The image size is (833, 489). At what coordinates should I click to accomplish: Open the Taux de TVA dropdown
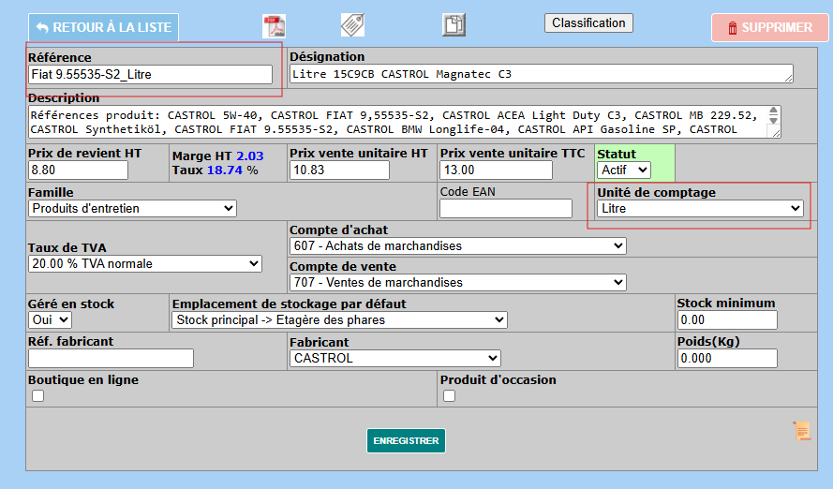click(145, 264)
